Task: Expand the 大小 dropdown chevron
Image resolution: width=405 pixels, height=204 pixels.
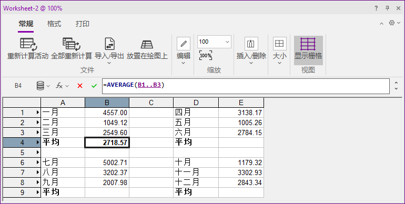Action: coord(279,63)
